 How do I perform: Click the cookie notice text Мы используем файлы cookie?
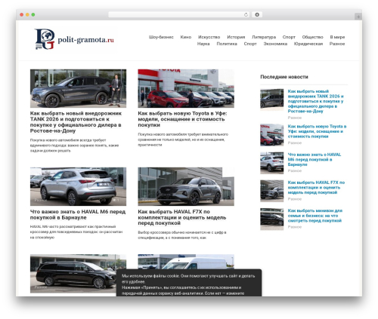(188, 278)
